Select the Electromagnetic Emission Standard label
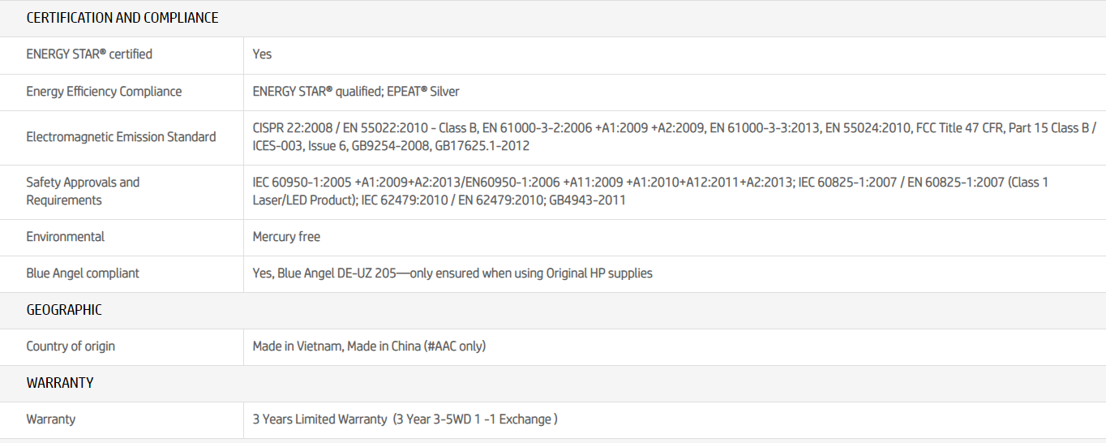This screenshot has width=1106, height=443. pos(121,137)
